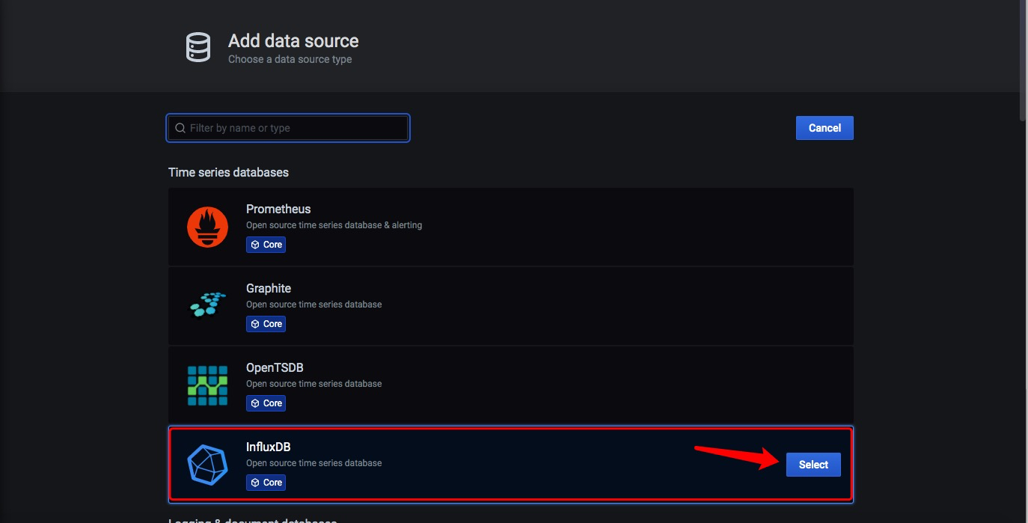1028x523 pixels.
Task: Choose the Prometheus data source title
Action: [278, 209]
